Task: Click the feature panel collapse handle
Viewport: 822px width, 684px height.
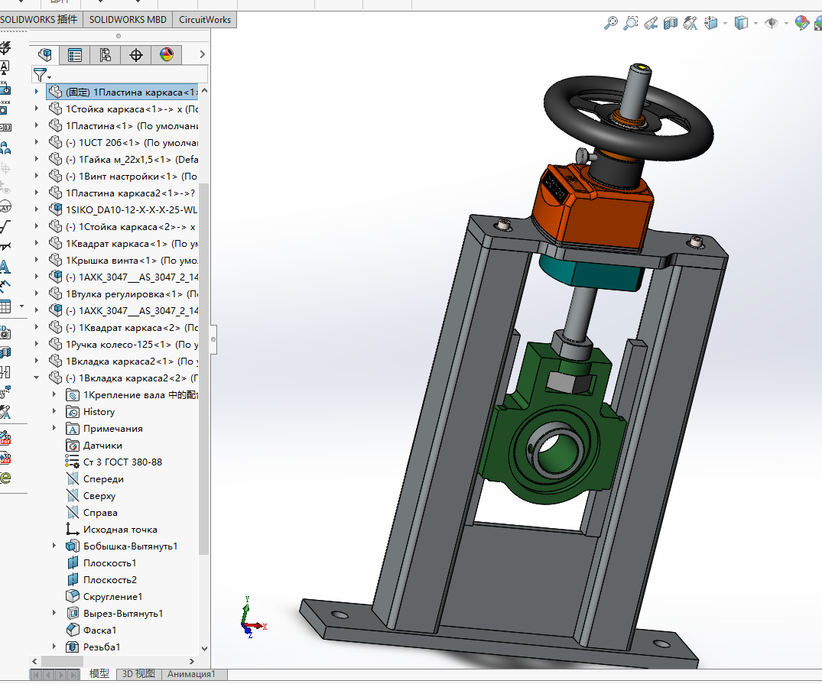Action: point(213,339)
